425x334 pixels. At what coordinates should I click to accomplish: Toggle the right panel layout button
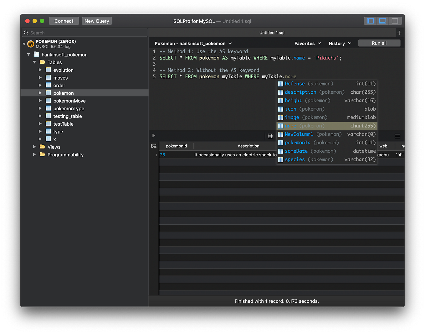395,21
